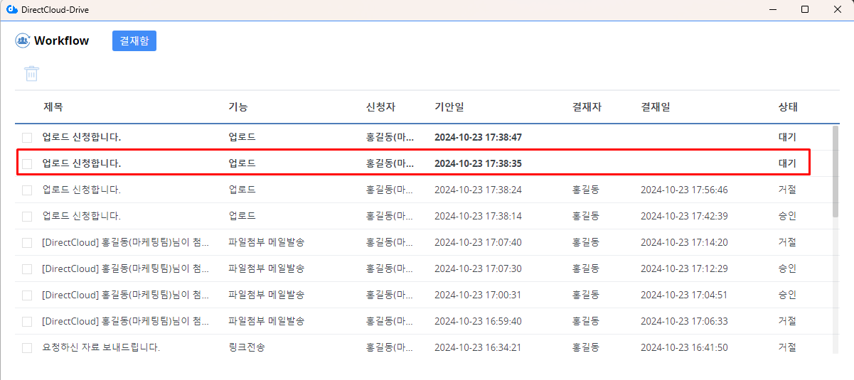Click the 상태 column header
Viewport: 854px width, 380px height.
[788, 107]
